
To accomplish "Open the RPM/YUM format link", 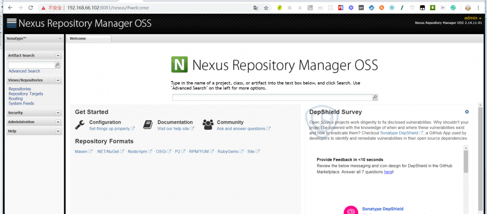I will point(202,152).
